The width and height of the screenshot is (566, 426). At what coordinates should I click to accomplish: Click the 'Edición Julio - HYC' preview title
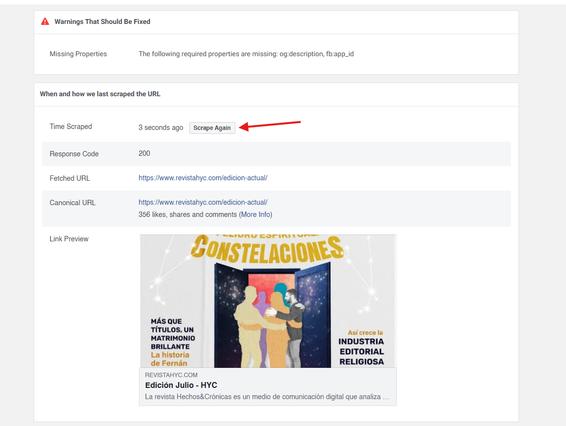point(181,385)
